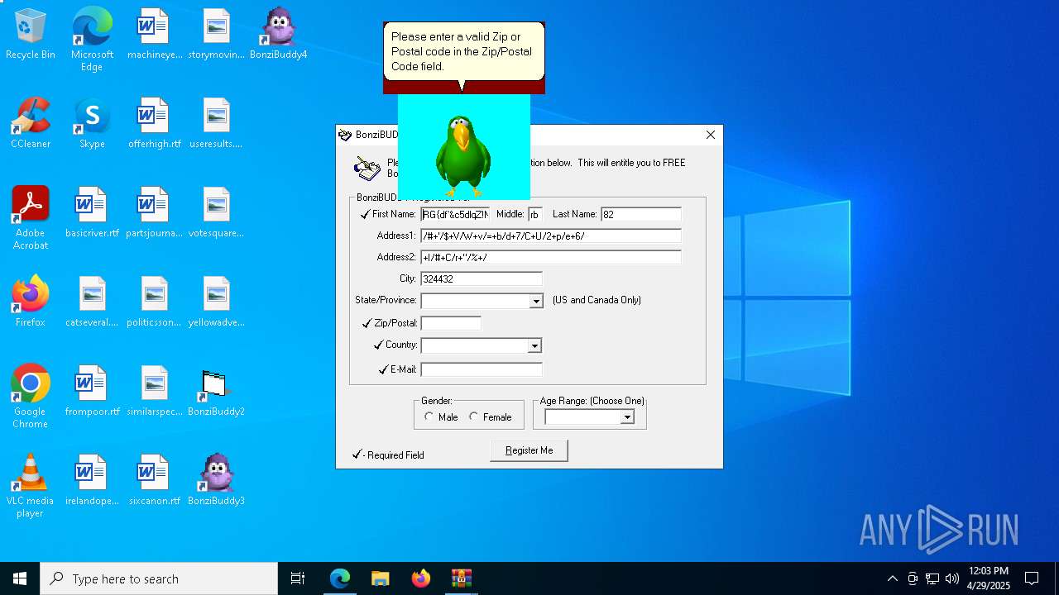
Task: Focus the Last Name field
Action: pos(641,214)
